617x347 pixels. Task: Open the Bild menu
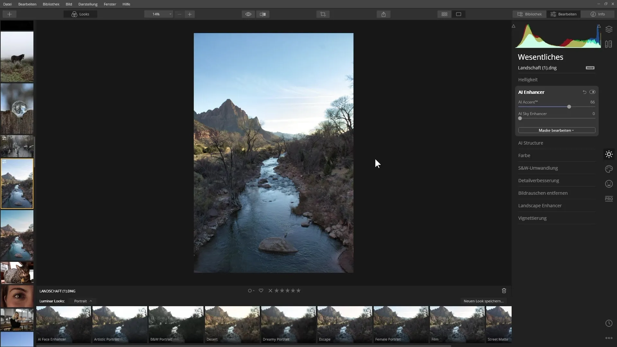coord(69,4)
